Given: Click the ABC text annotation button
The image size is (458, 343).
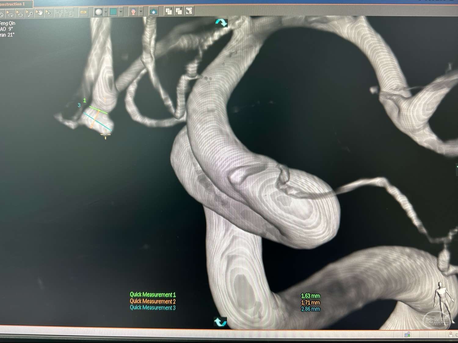Looking at the screenshot, I should point(83,12).
